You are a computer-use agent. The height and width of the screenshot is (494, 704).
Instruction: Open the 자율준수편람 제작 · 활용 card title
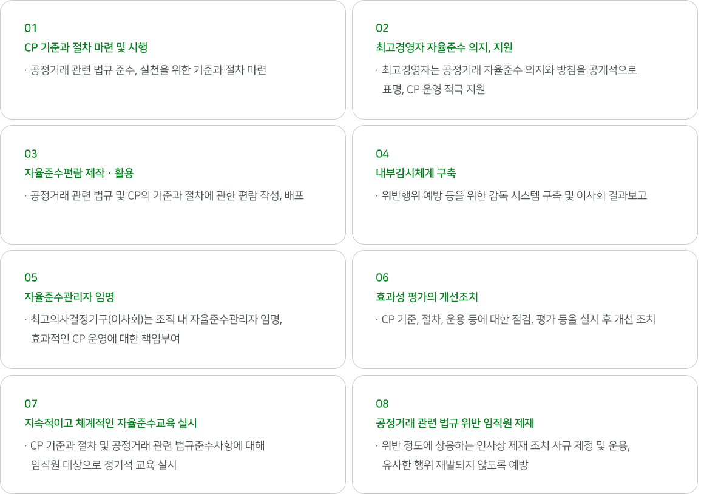(x=79, y=174)
